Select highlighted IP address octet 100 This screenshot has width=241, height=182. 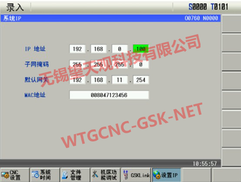pos(141,49)
